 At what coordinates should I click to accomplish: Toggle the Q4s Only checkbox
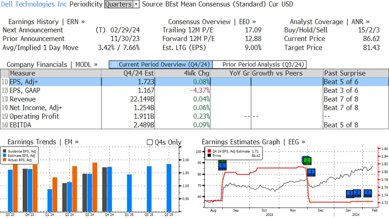(150, 142)
